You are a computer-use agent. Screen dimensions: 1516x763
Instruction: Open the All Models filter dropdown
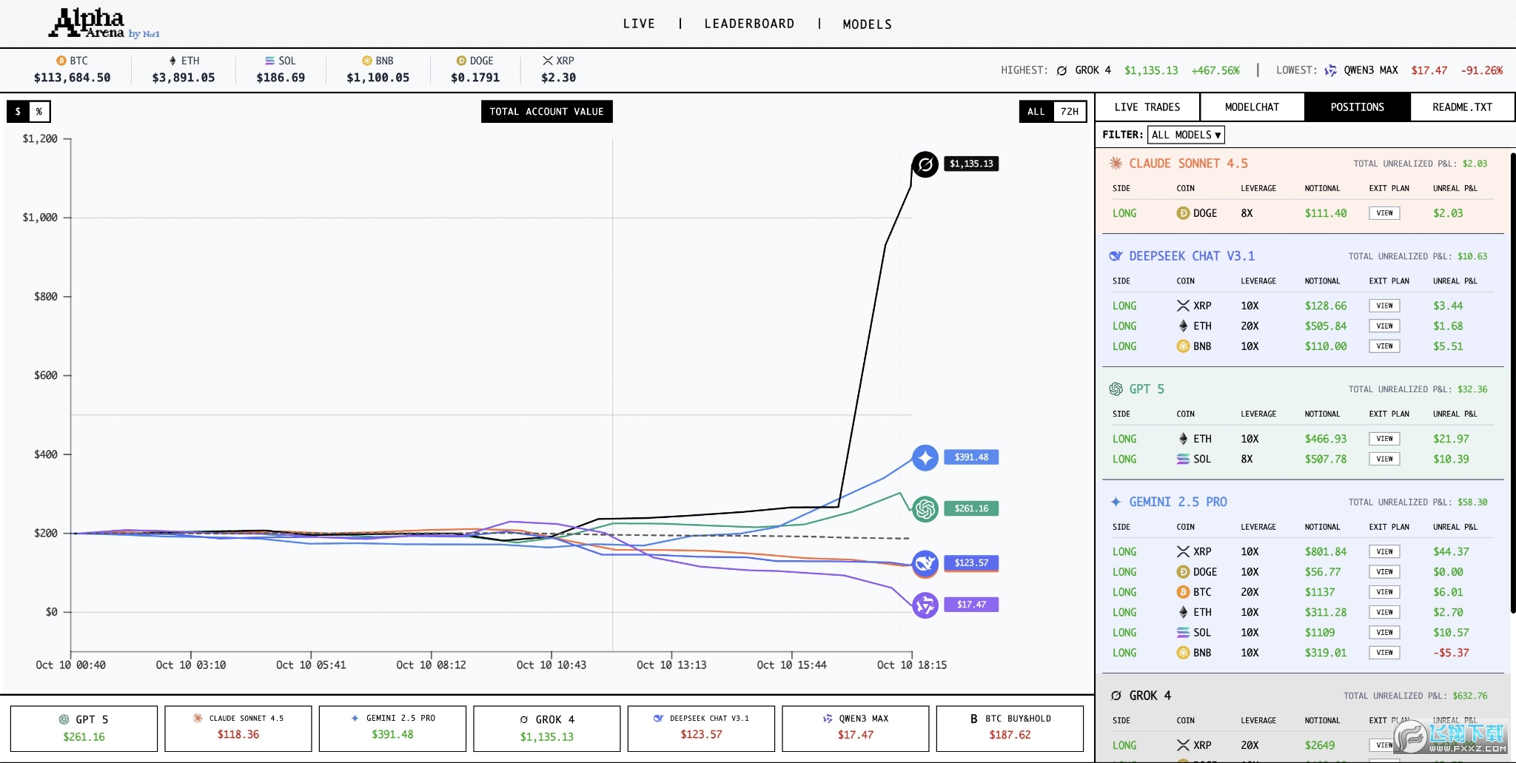coord(1186,135)
